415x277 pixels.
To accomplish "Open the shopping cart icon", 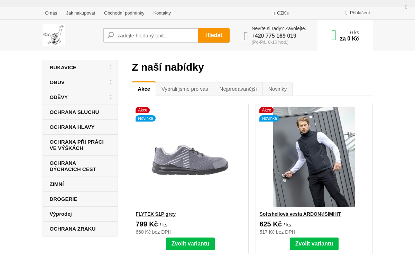I will pos(333,35).
